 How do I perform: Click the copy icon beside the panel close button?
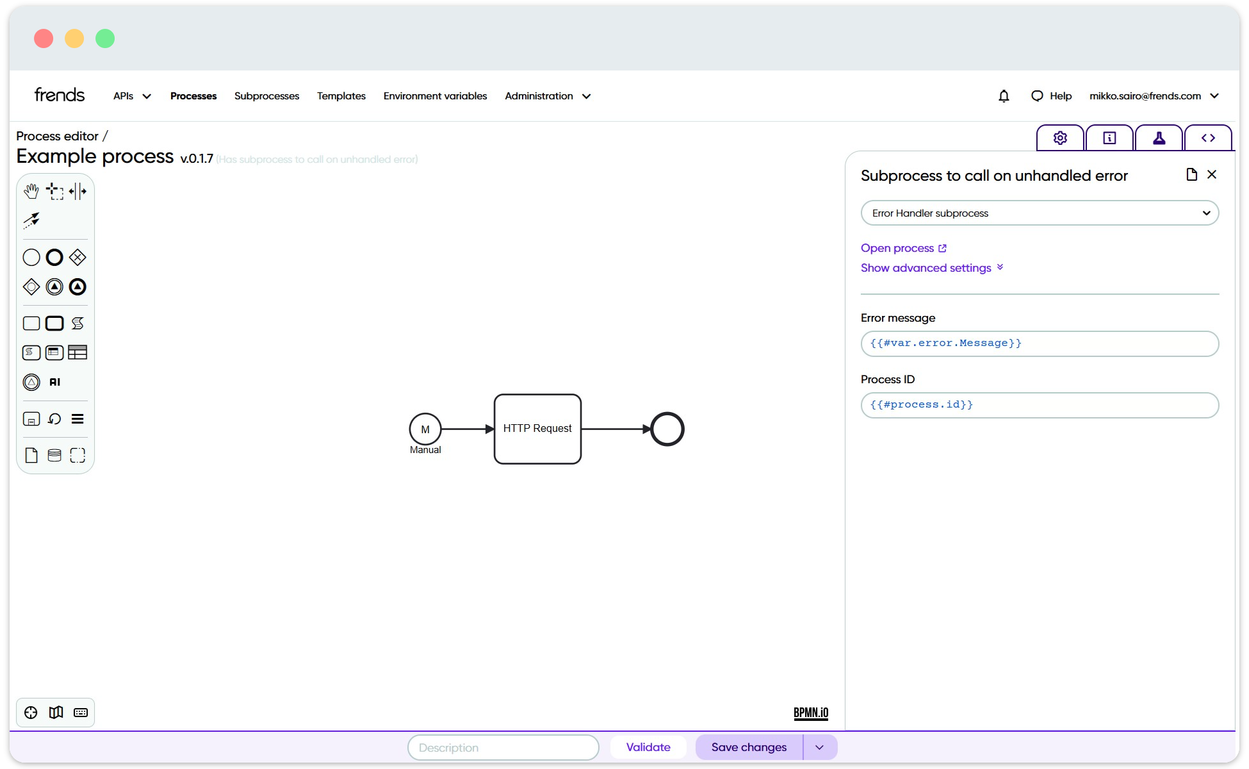pos(1191,174)
